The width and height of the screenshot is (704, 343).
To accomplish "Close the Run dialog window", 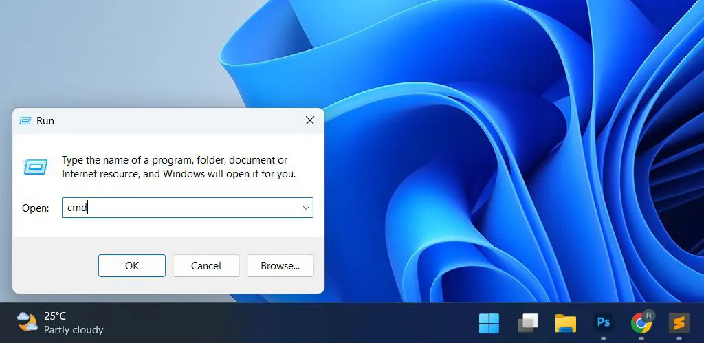I will [310, 120].
